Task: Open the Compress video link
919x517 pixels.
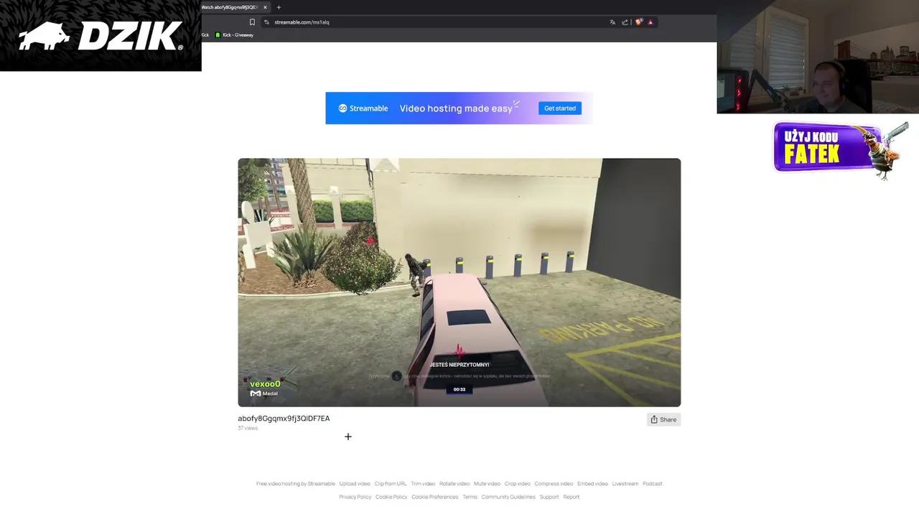Action: (554, 484)
